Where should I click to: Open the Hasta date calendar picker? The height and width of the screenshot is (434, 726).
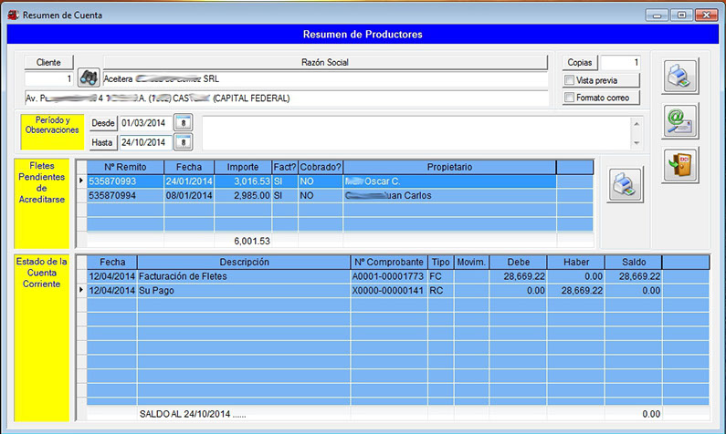(184, 141)
